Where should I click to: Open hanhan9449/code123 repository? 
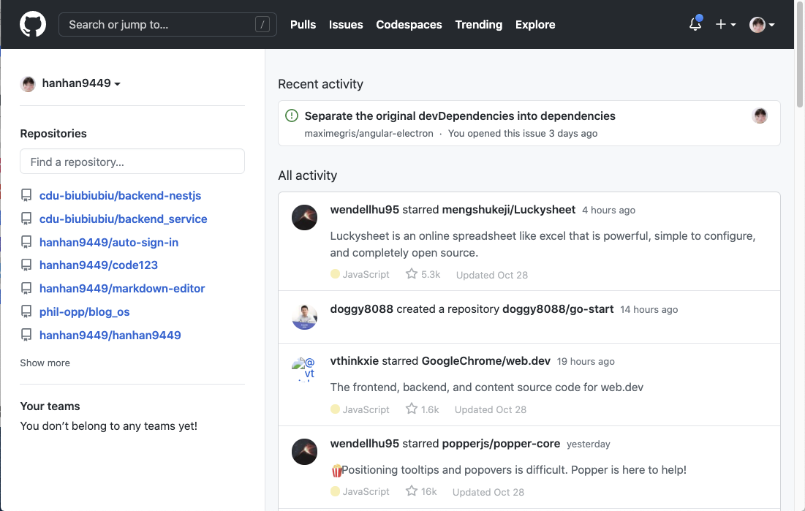coord(99,265)
